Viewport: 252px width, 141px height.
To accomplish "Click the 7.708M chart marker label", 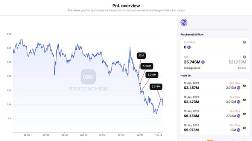I will click(x=147, y=66).
